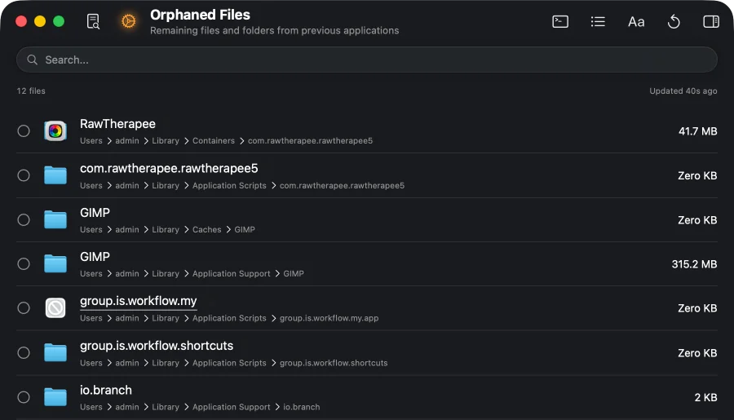Open the underlined group.is.workflow.my name
This screenshot has height=420, width=734.
pyautogui.click(x=138, y=301)
